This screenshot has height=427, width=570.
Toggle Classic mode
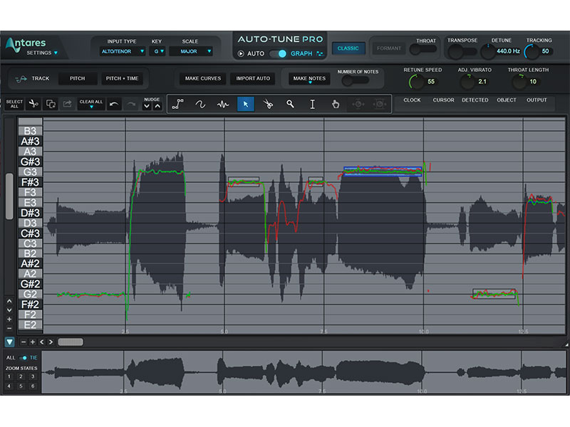[348, 48]
